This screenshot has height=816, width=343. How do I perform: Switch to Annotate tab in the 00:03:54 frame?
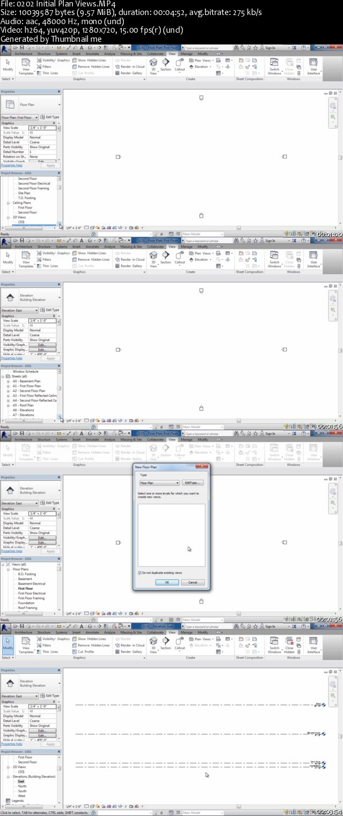point(92,632)
